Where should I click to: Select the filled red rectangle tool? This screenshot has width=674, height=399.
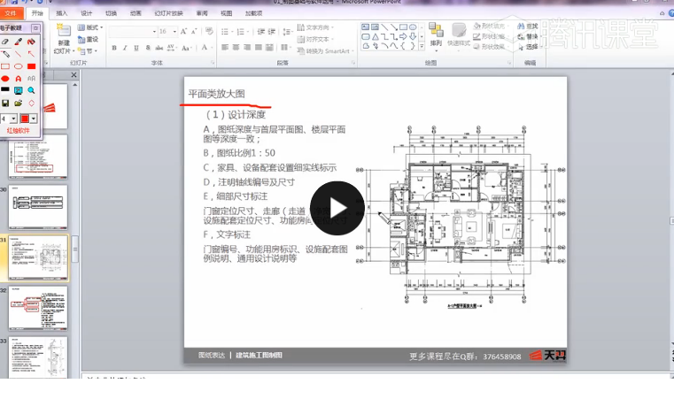click(x=31, y=66)
